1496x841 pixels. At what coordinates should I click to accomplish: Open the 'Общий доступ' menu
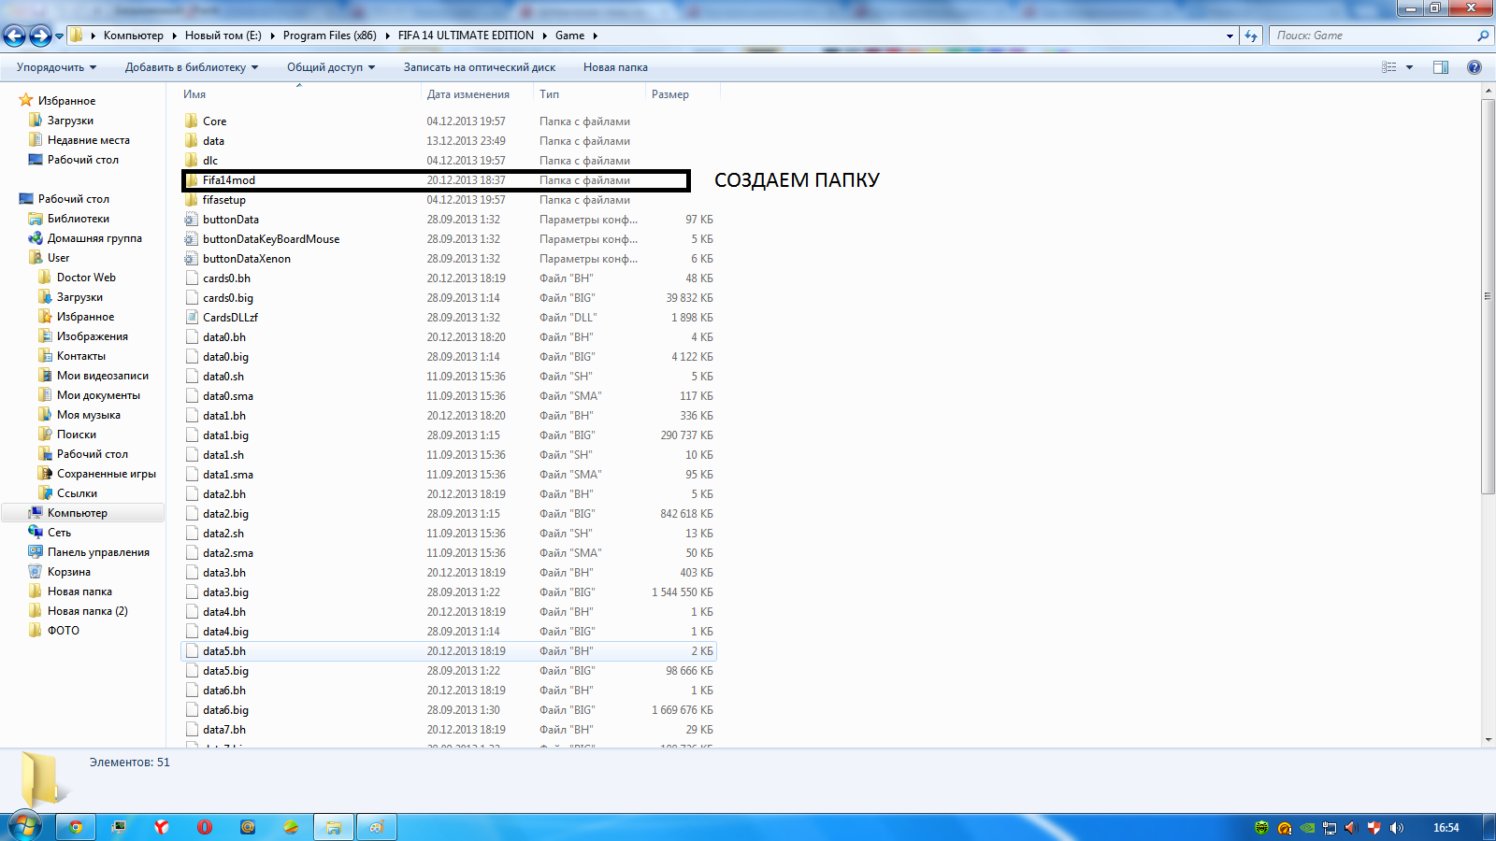tap(331, 67)
